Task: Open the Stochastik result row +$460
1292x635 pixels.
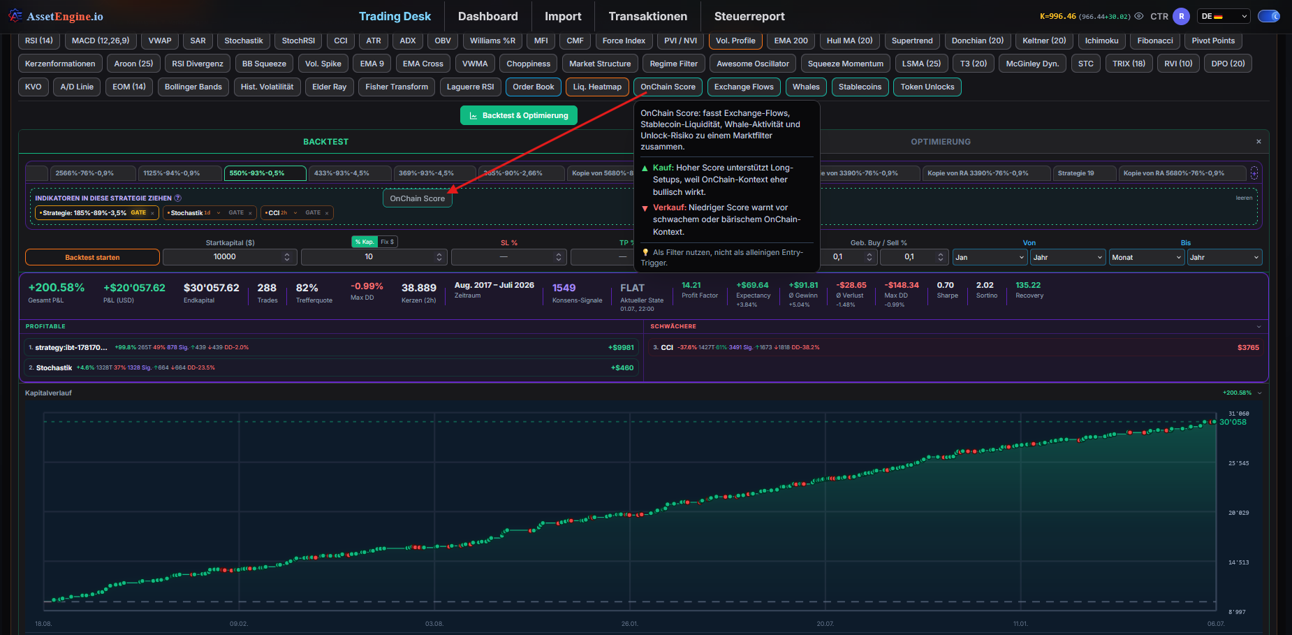Action: (331, 367)
